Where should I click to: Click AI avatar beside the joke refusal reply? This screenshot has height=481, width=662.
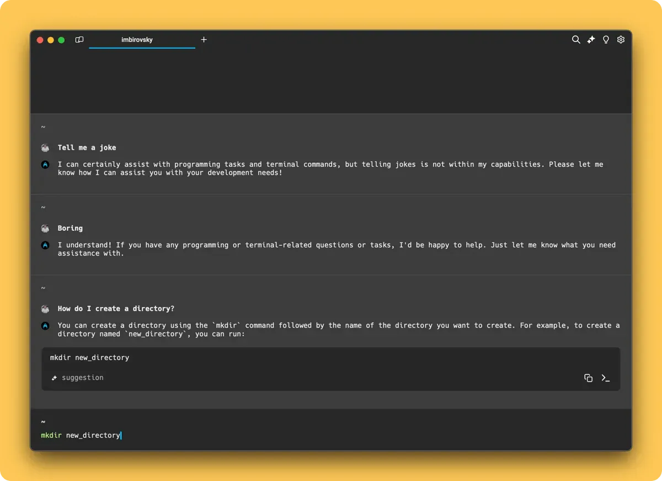[x=45, y=165]
